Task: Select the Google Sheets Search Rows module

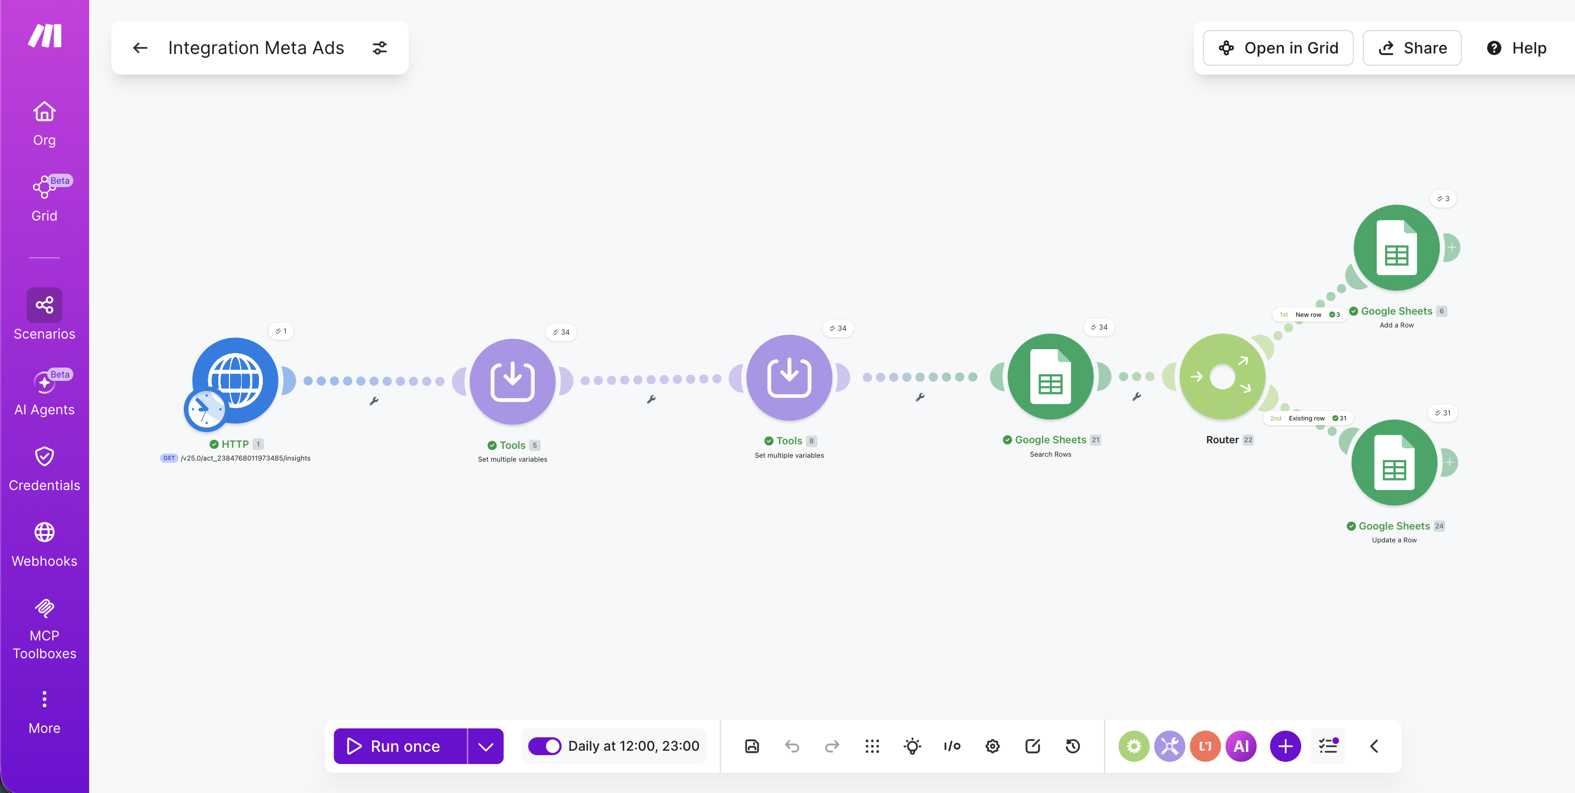Action: [x=1050, y=376]
